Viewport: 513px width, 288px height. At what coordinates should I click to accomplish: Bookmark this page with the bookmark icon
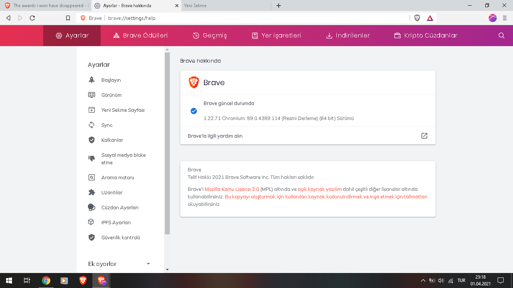(x=68, y=18)
